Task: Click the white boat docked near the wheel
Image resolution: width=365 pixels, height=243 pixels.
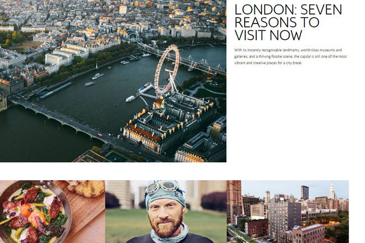Action: (x=130, y=99)
